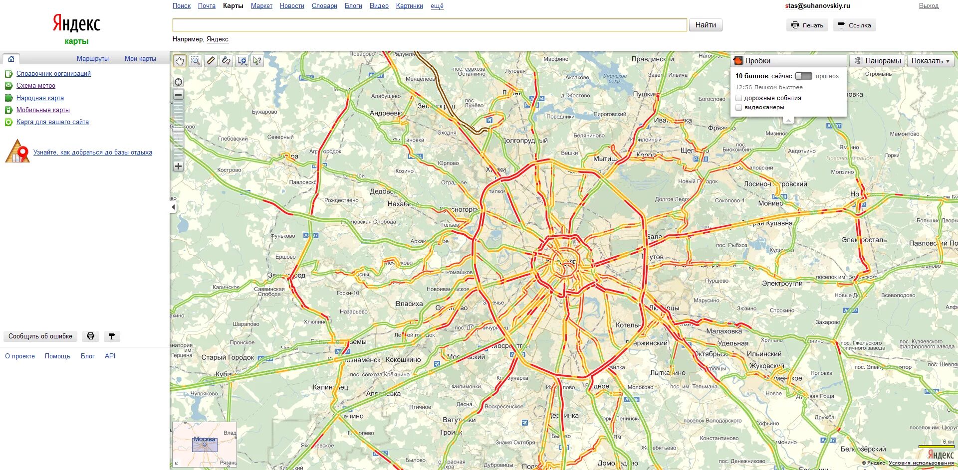Click the Мобильные карты icon
958x470 pixels.
click(8, 110)
